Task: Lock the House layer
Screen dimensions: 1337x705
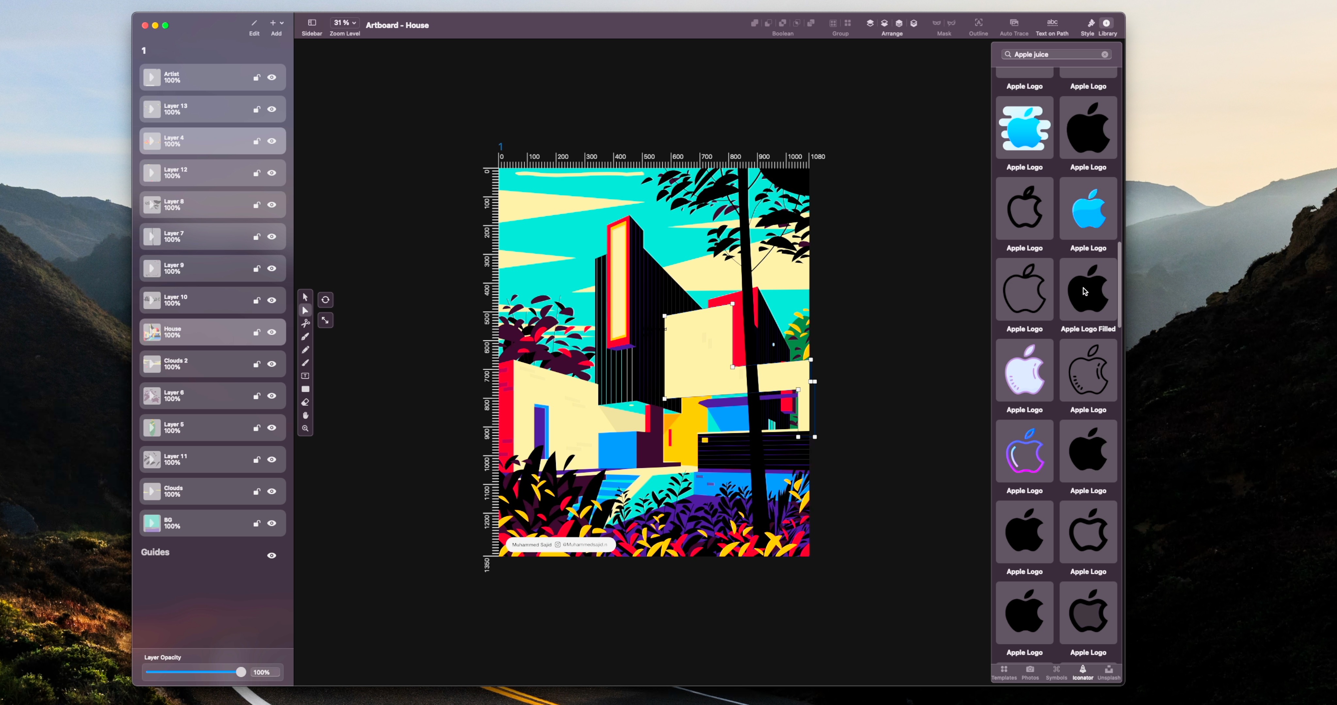Action: [256, 332]
